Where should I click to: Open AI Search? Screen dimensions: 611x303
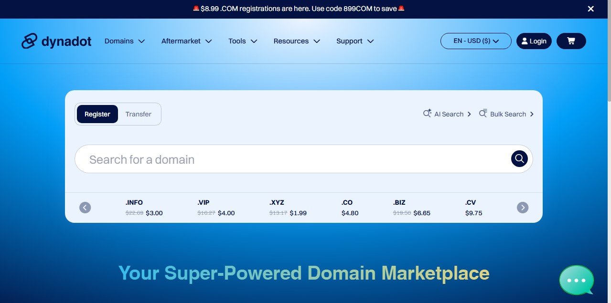point(447,114)
